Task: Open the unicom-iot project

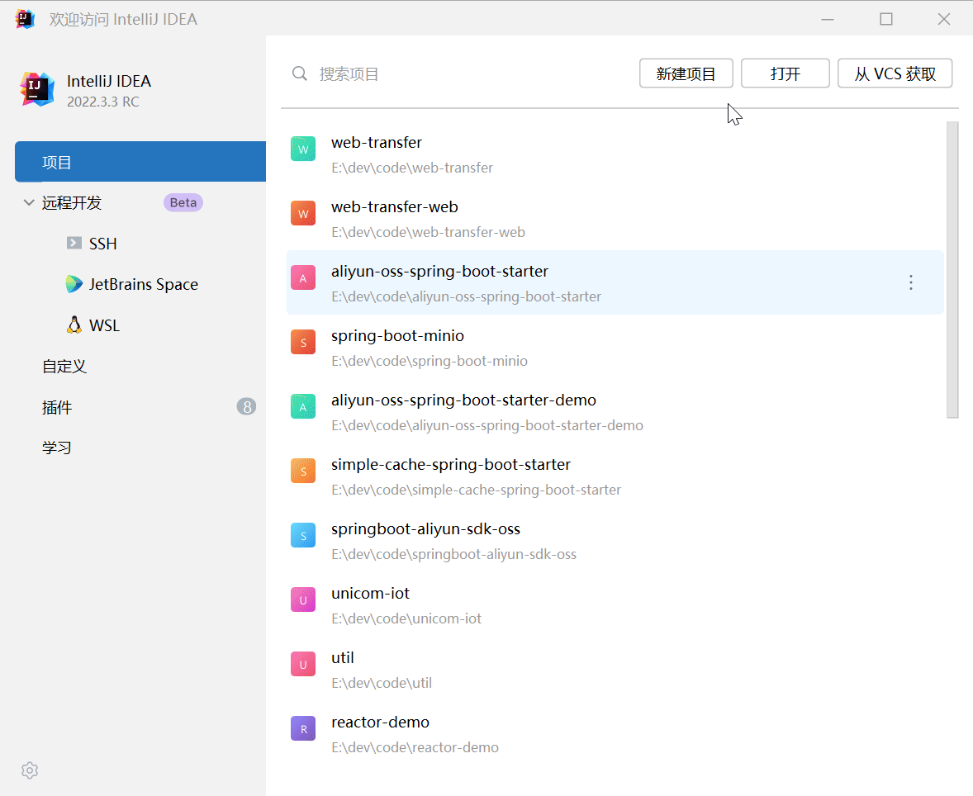Action: tap(615, 605)
